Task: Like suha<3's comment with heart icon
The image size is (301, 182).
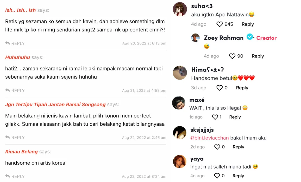Action: click(x=220, y=24)
